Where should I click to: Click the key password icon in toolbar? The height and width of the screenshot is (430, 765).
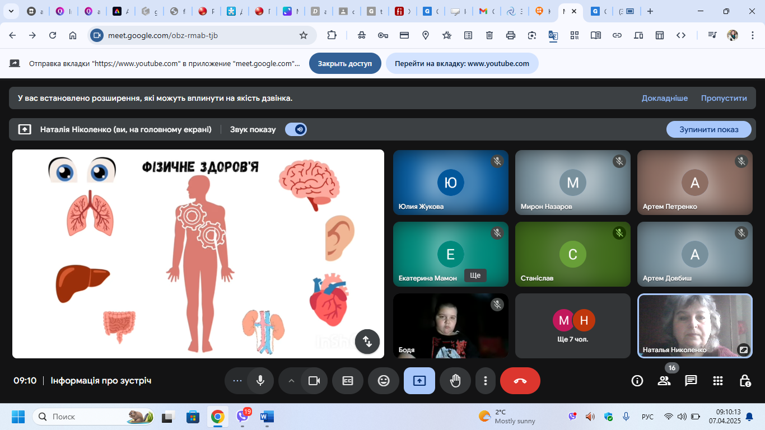click(x=383, y=35)
